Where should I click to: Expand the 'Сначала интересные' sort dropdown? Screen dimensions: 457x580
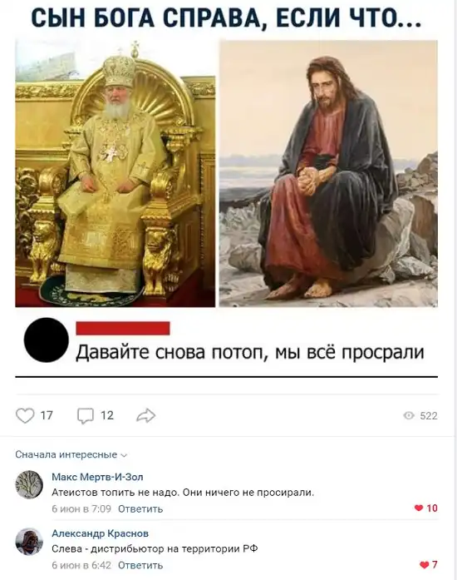click(x=71, y=454)
